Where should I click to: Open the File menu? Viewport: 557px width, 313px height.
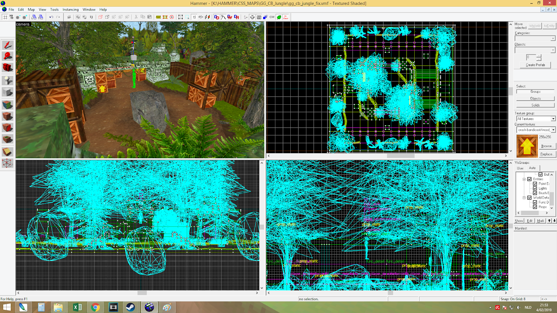click(x=11, y=9)
